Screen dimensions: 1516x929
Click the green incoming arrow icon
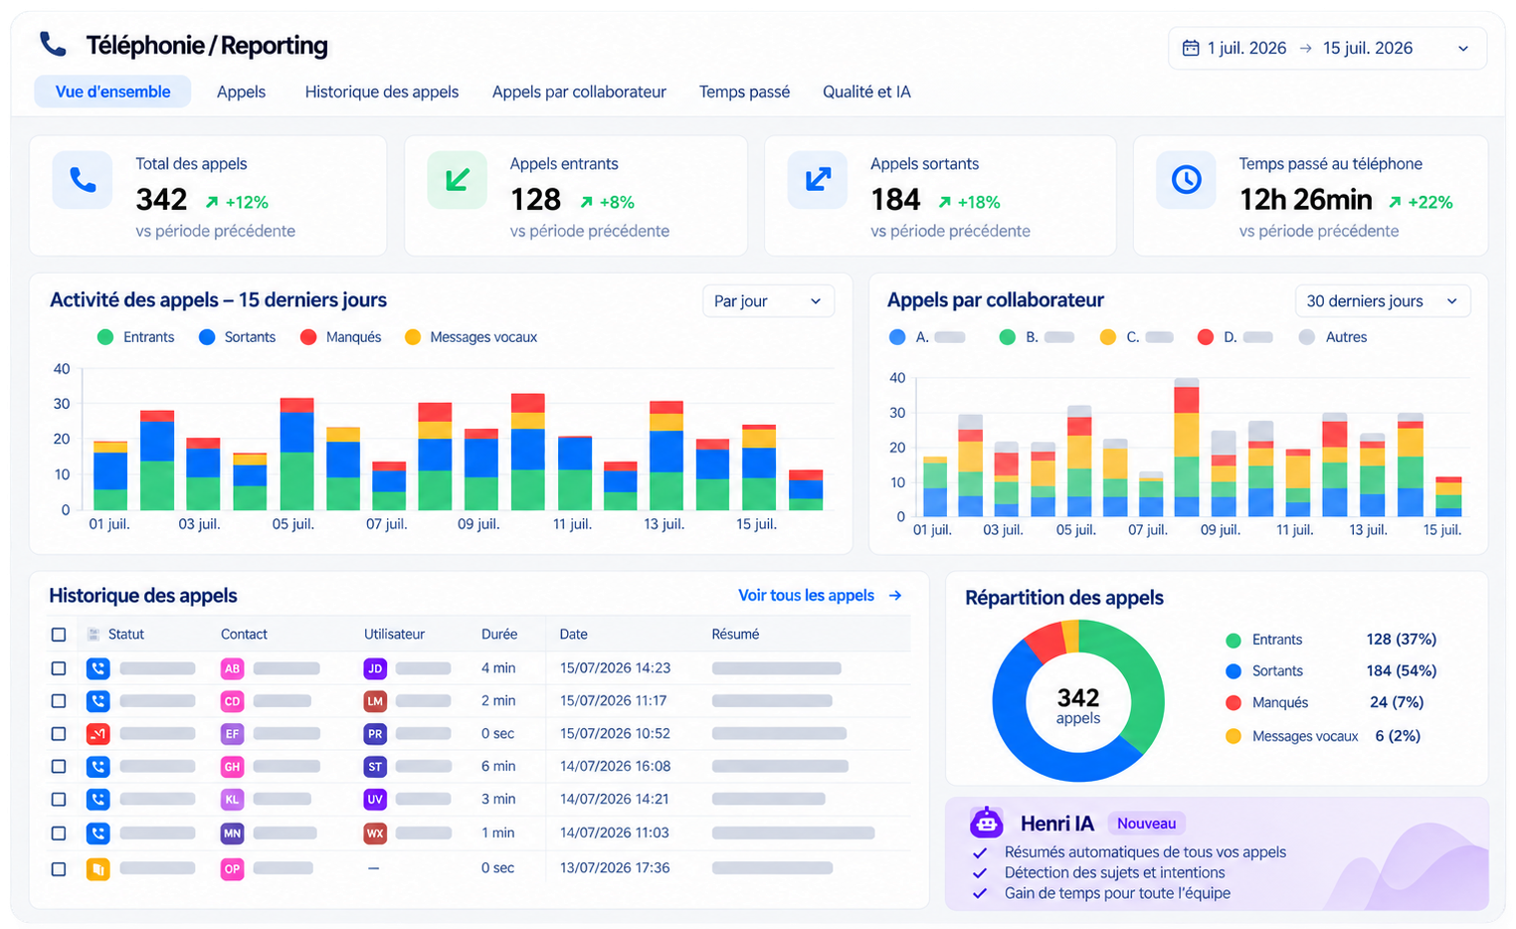[458, 180]
